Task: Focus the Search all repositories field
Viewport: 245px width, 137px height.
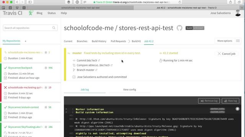Action: (30, 28)
